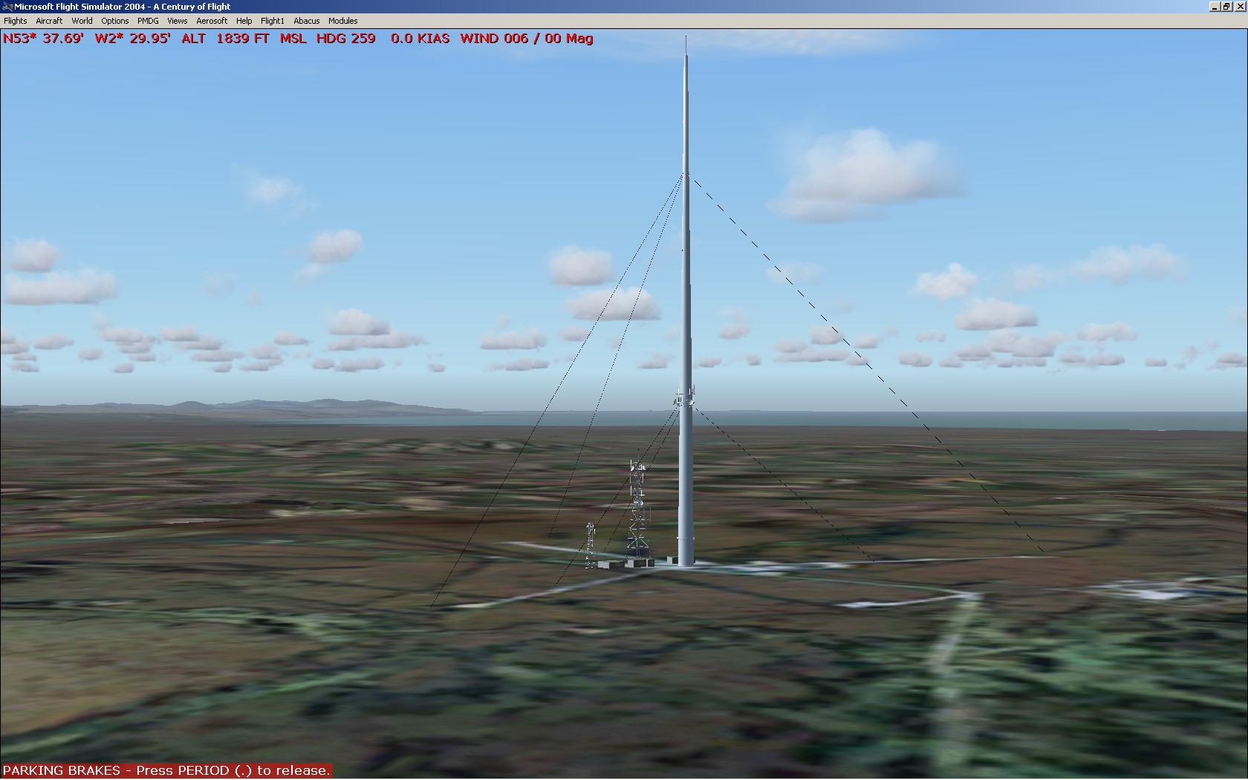This screenshot has height=780, width=1248.
Task: Open the Flights menu
Action: click(15, 21)
